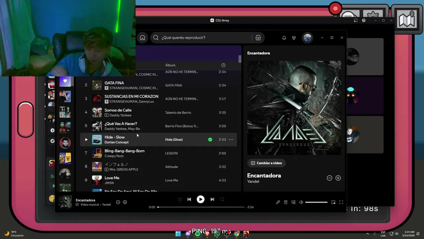Open lyrics with the microphone icon
This screenshot has width=424, height=239.
[278, 202]
